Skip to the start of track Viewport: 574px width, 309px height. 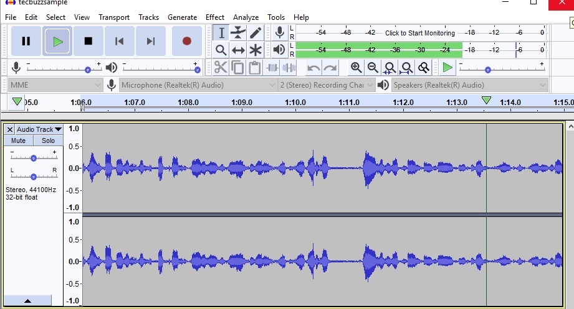(x=119, y=41)
